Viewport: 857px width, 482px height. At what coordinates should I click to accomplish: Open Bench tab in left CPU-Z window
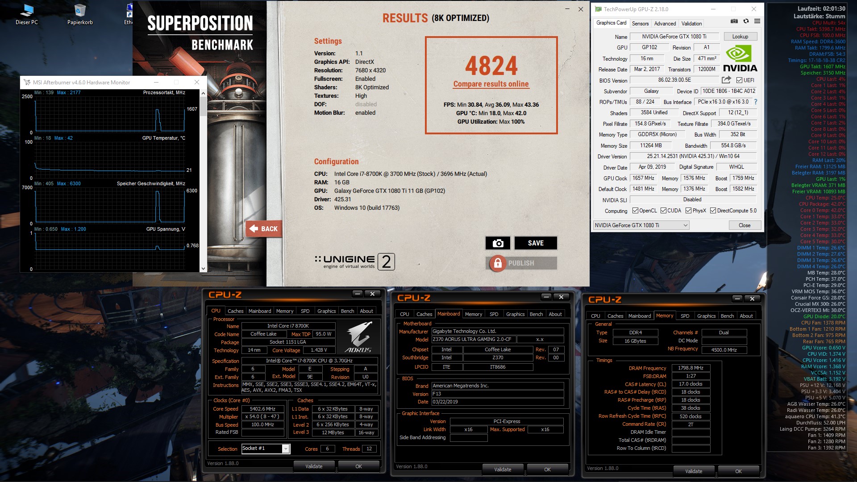[347, 311]
